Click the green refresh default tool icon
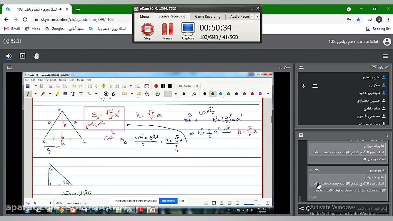The width and height of the screenshot is (393, 221). tap(157, 94)
